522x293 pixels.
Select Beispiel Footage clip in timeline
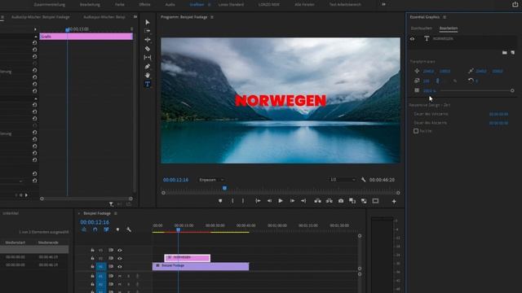coord(201,266)
